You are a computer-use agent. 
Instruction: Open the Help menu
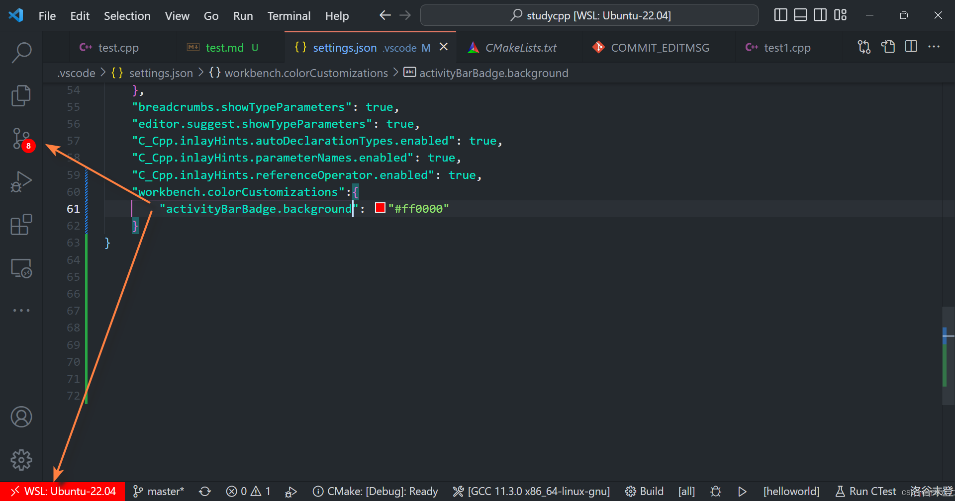337,16
